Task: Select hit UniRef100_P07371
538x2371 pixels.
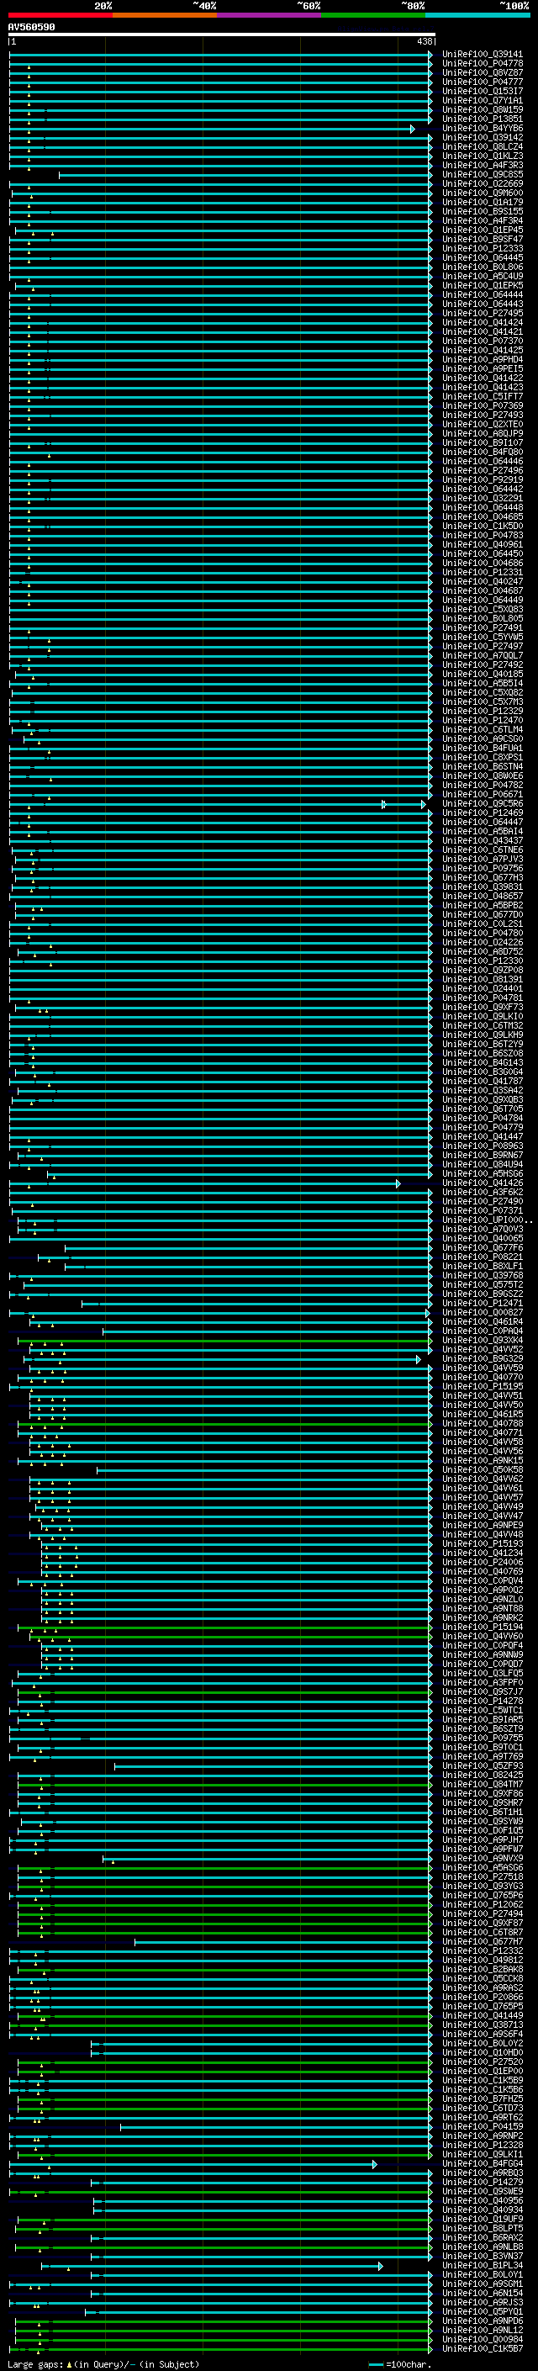Action: (482, 1210)
